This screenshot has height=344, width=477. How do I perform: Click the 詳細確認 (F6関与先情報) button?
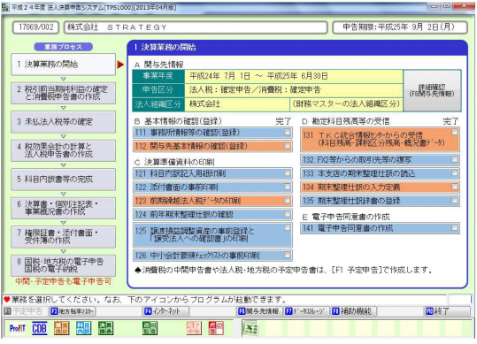coord(432,90)
